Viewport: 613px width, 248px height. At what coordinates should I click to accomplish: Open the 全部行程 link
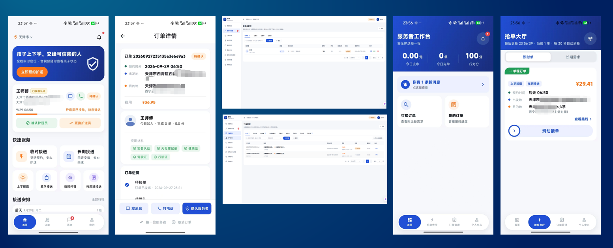coord(98,199)
